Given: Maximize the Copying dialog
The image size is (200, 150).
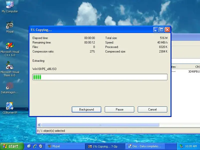Looking at the screenshot, I should [x=161, y=30].
